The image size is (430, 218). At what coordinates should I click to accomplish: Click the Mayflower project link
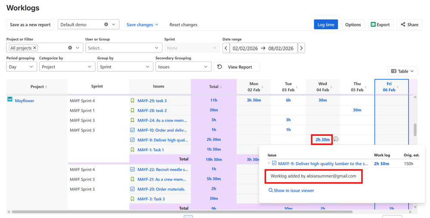point(25,101)
